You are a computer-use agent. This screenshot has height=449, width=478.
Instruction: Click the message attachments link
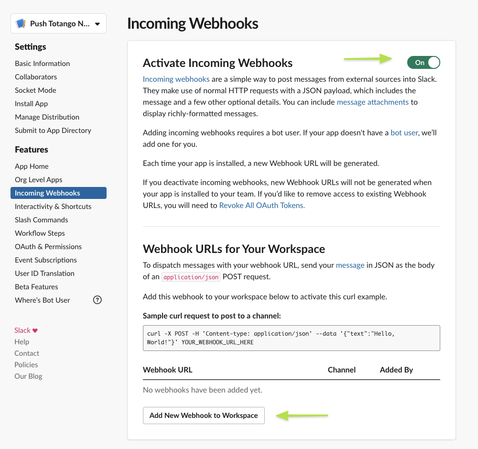(372, 102)
